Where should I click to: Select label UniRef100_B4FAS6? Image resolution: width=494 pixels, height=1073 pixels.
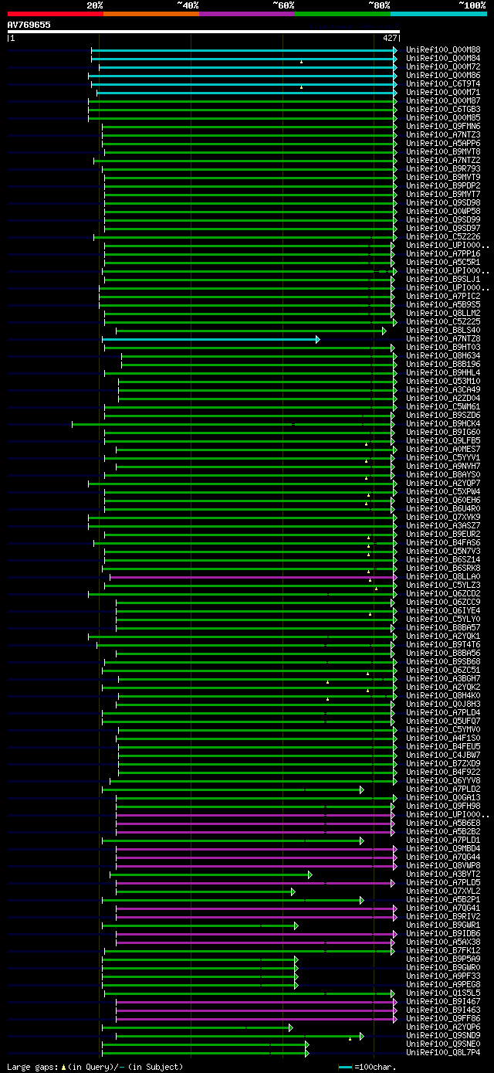443,543
